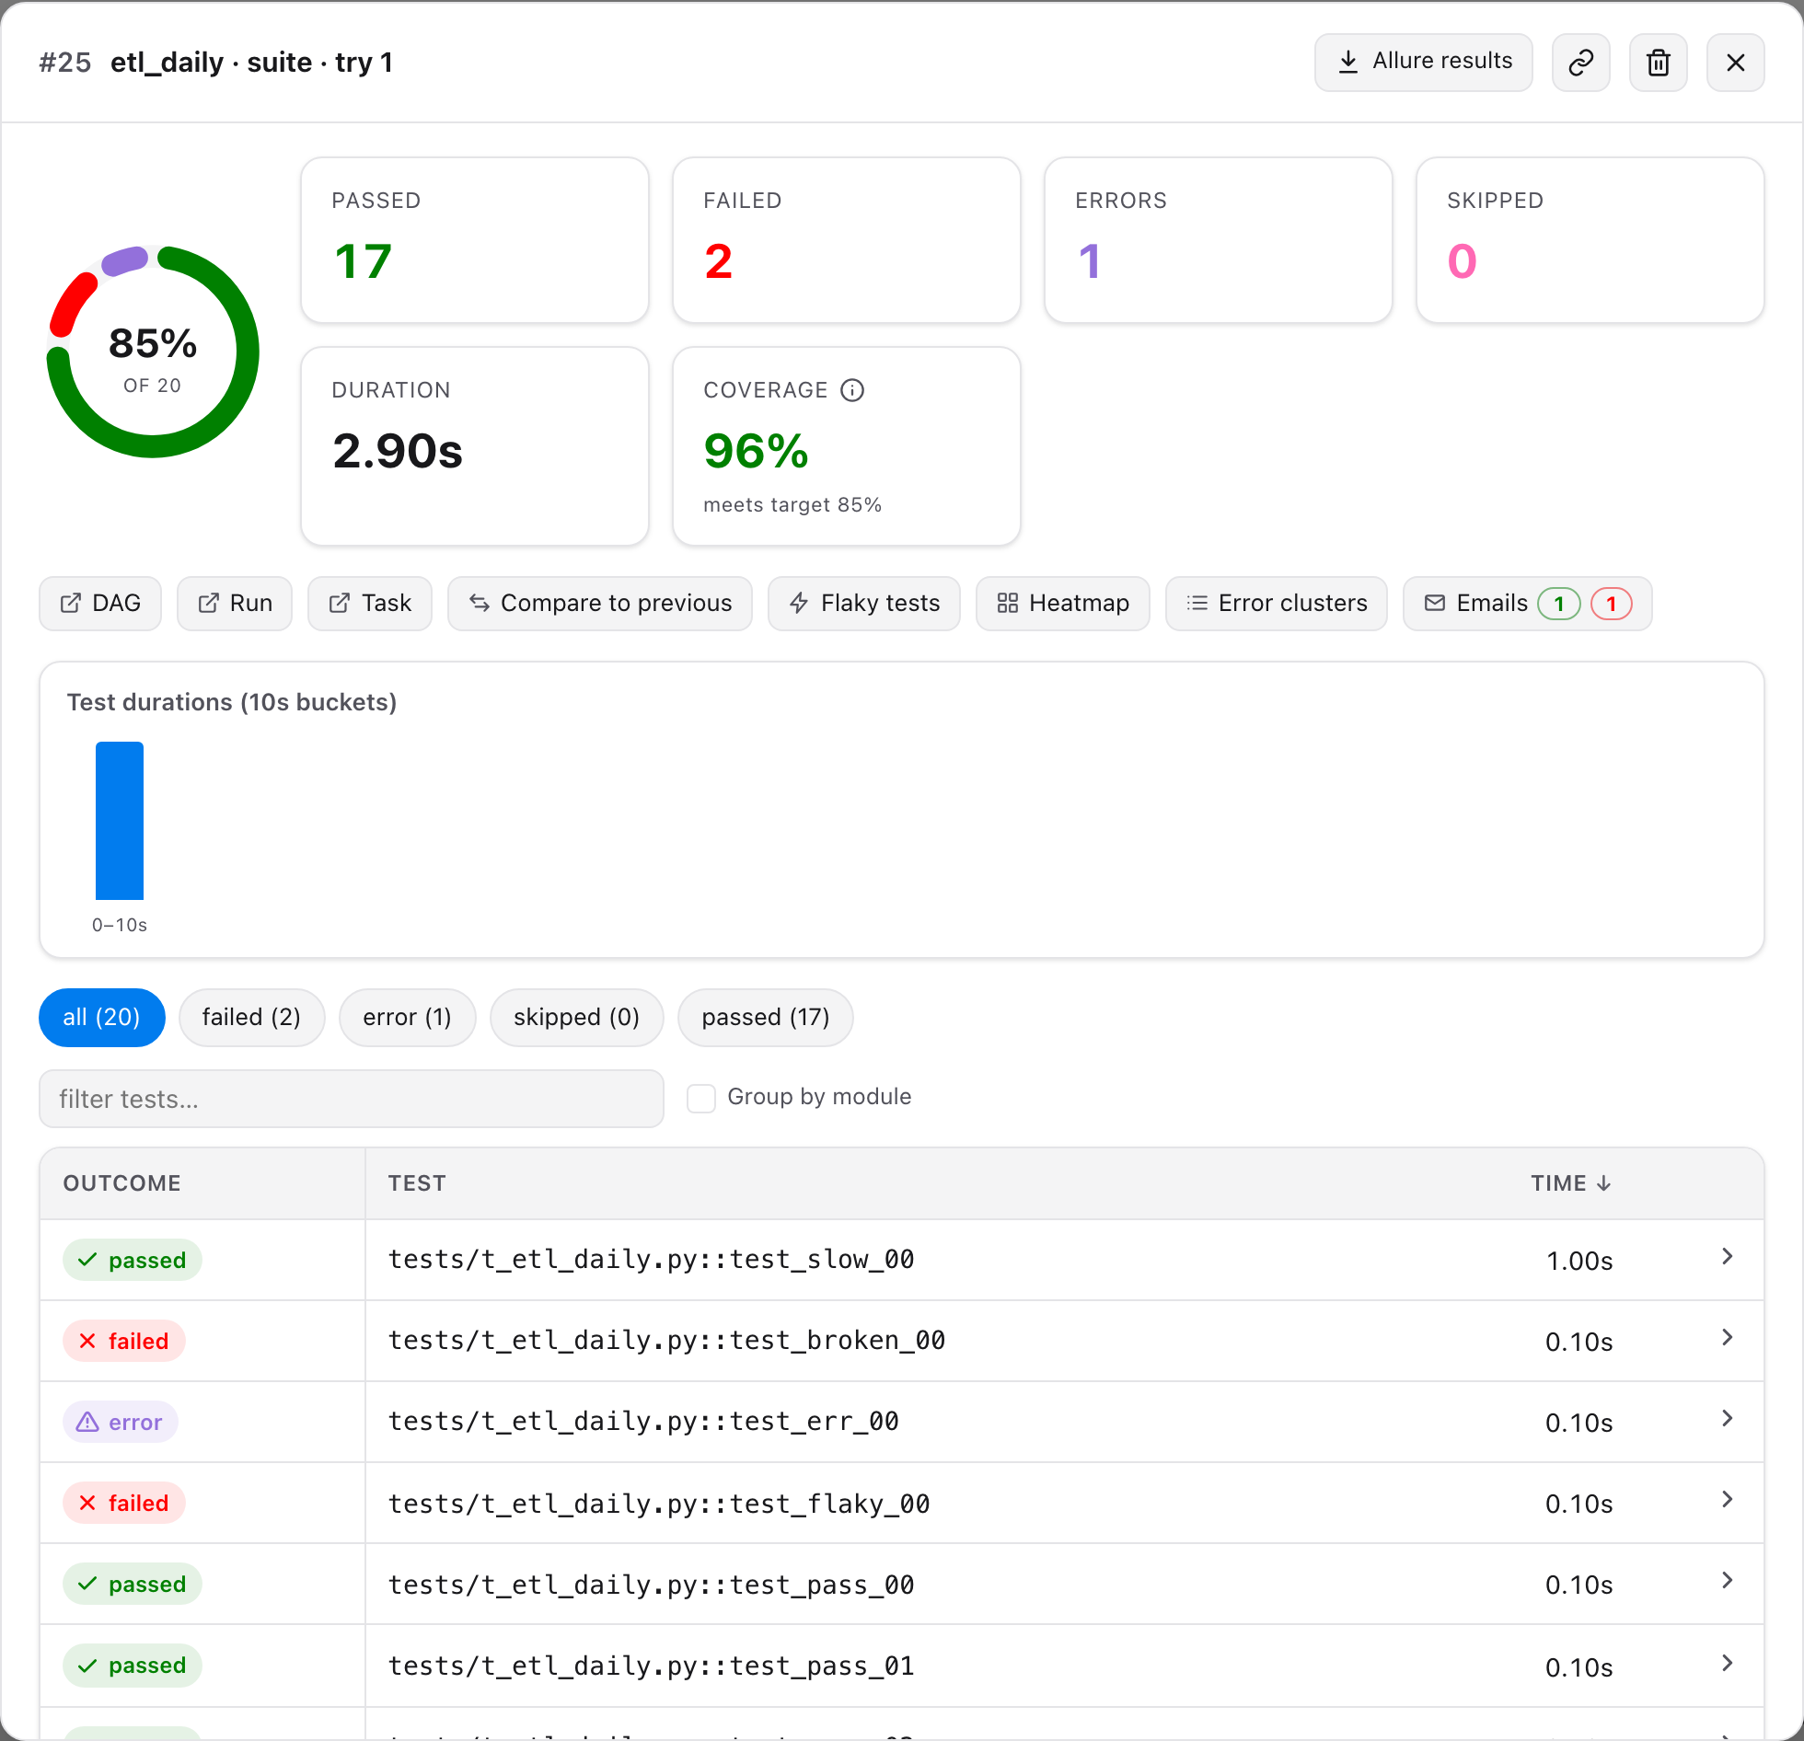The height and width of the screenshot is (1741, 1804).
Task: Open Error clusters list
Action: (1277, 604)
